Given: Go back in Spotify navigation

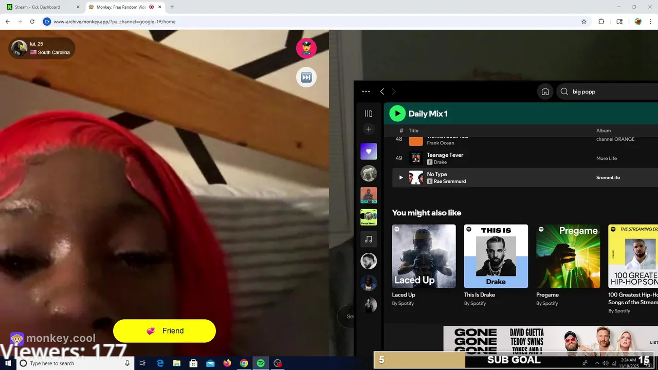Looking at the screenshot, I should [382, 91].
